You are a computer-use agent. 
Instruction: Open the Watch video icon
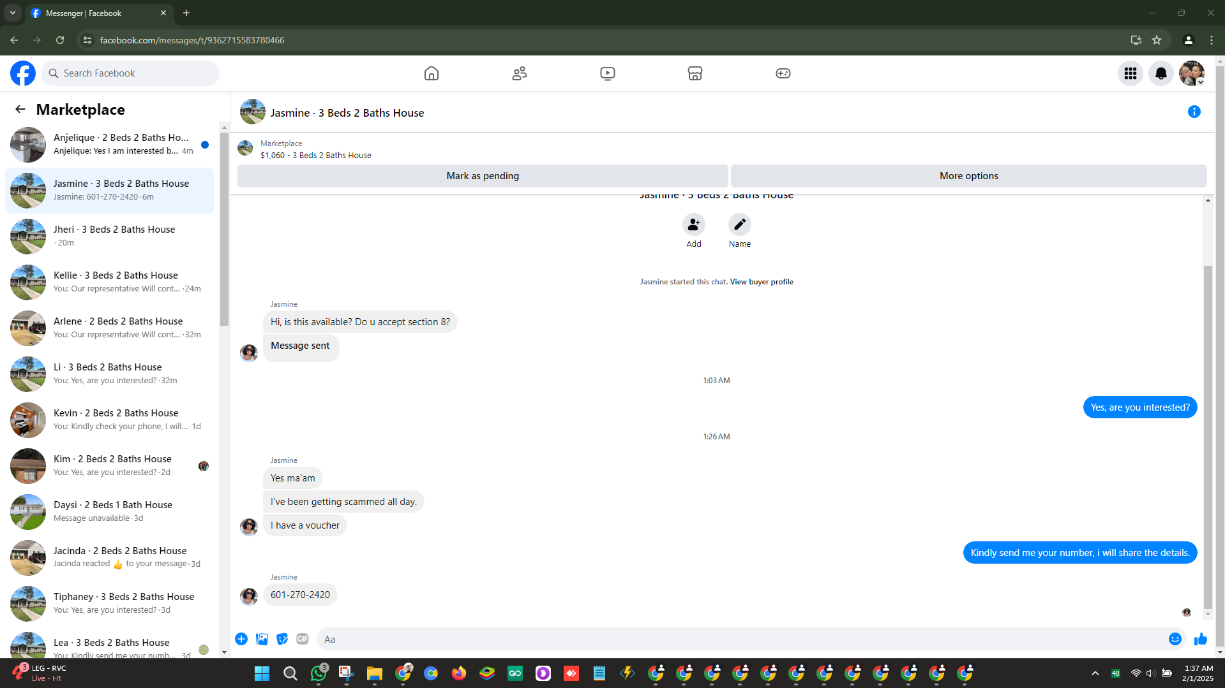click(608, 73)
